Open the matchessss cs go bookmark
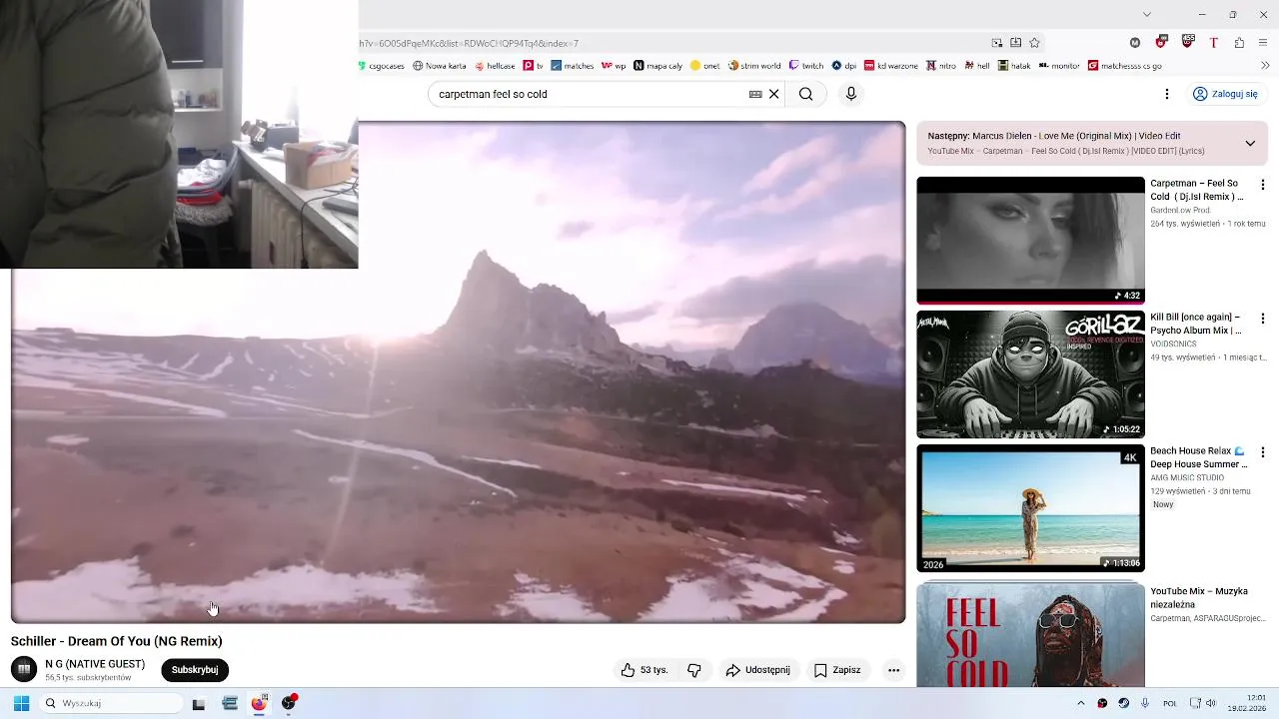Viewport: 1279px width, 719px height. pos(1125,66)
